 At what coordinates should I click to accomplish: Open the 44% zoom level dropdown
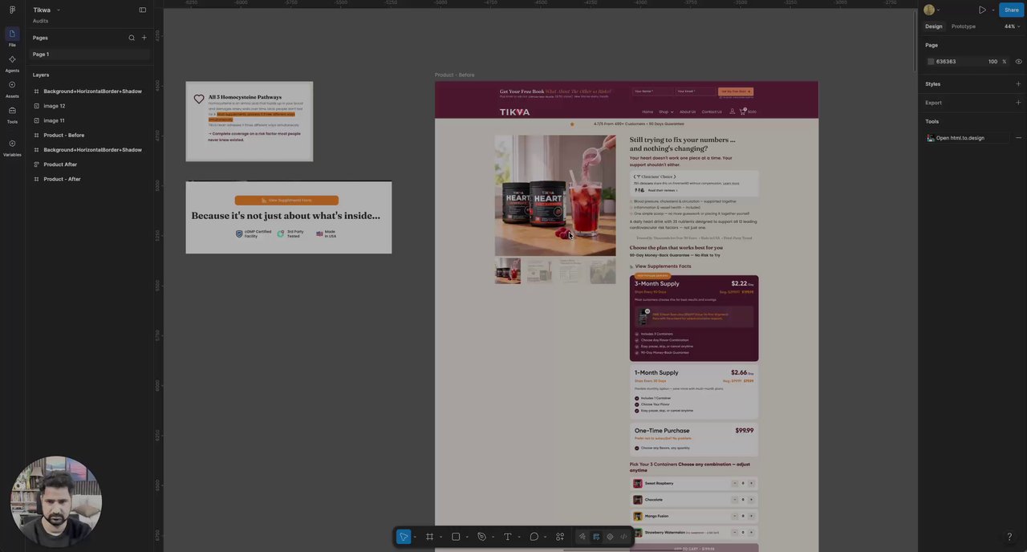click(x=1013, y=26)
